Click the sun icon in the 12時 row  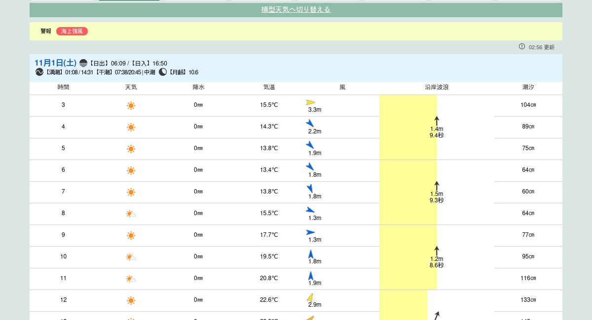pos(131,300)
